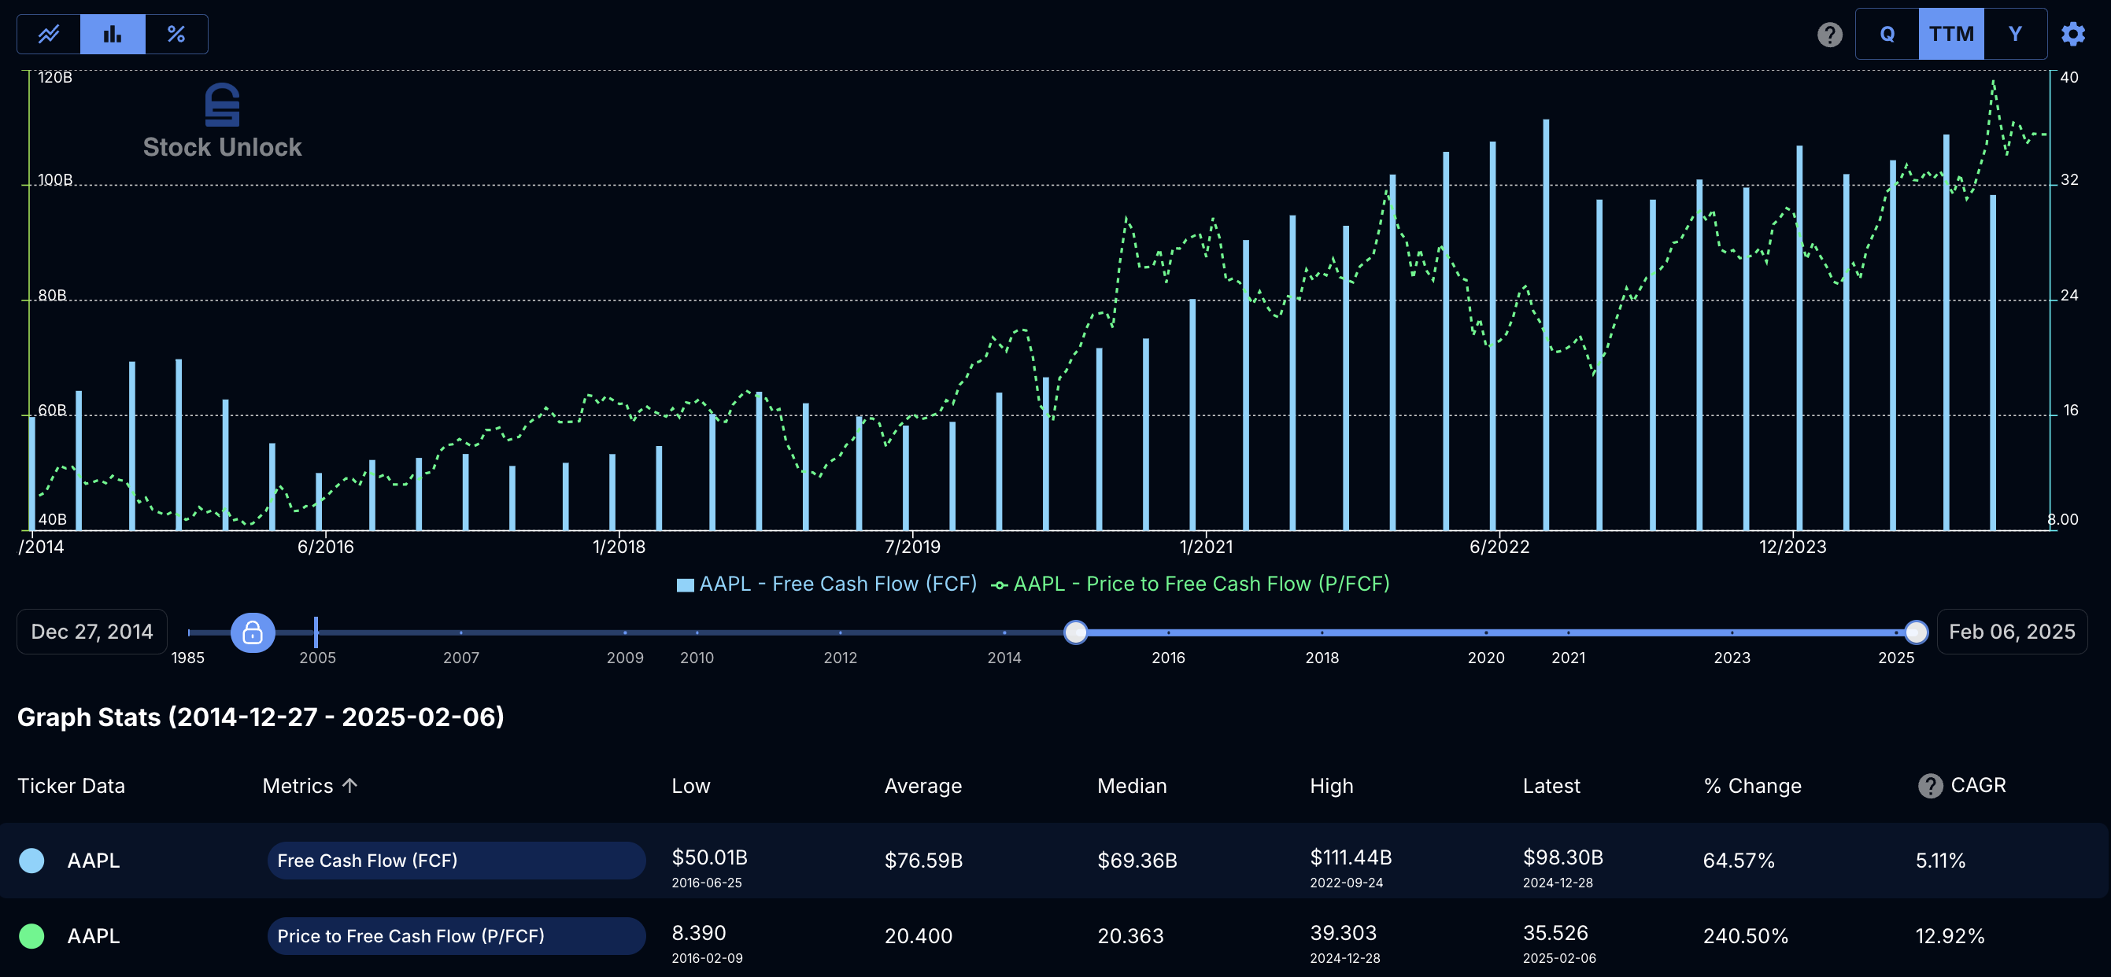Select the bar chart view icon
The height and width of the screenshot is (977, 2111).
pos(113,34)
